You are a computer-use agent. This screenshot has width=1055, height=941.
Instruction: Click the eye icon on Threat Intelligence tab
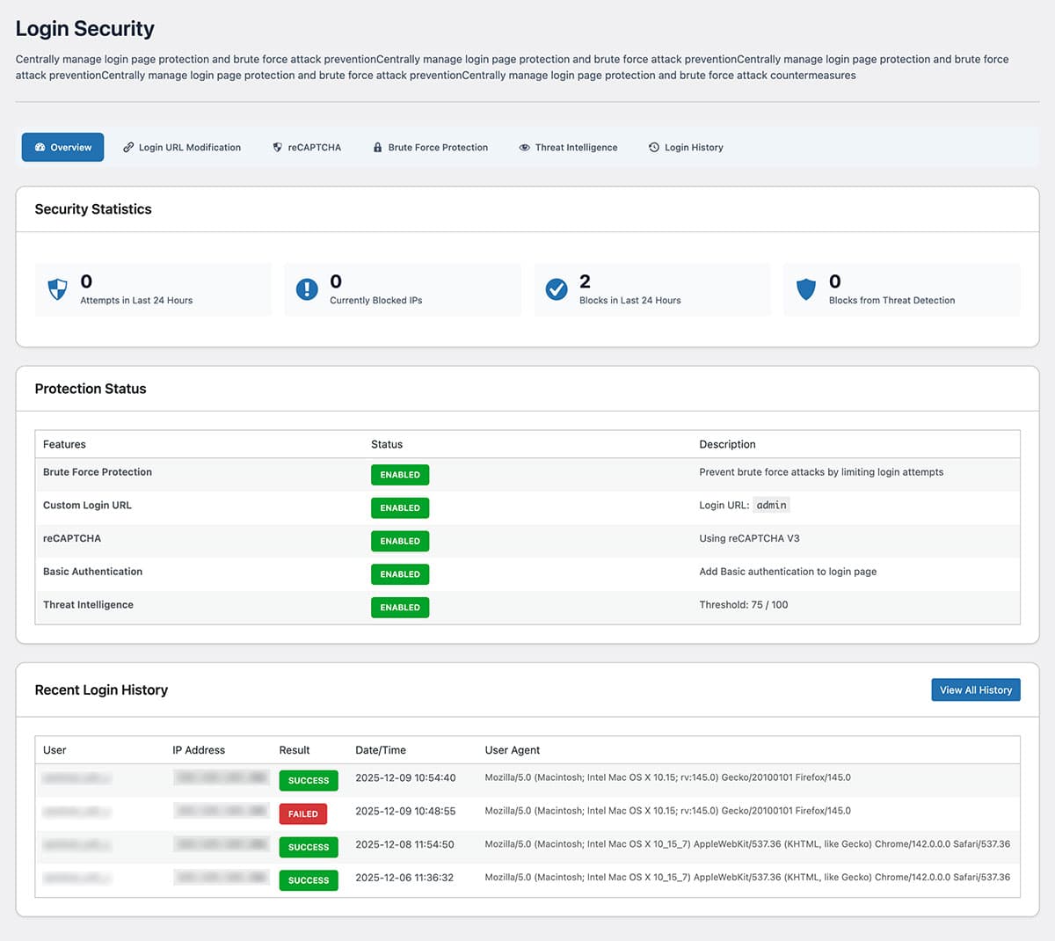pos(524,148)
